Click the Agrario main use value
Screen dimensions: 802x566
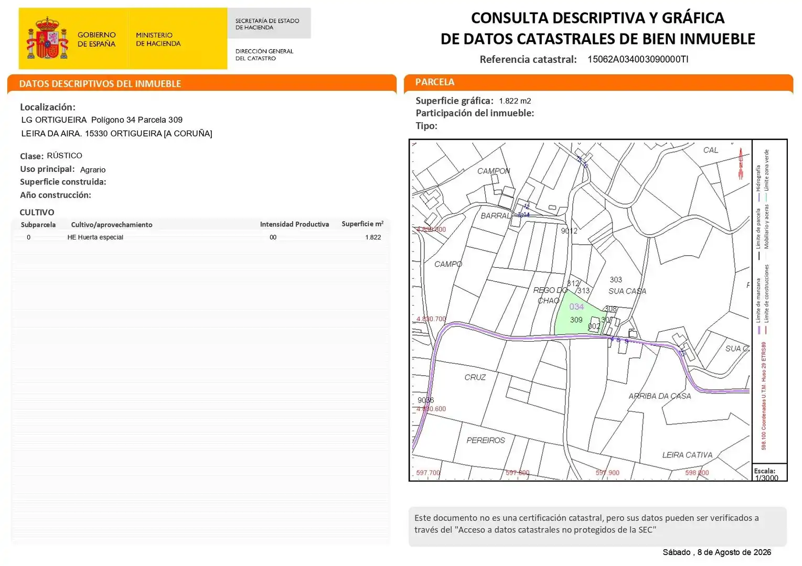(x=93, y=170)
